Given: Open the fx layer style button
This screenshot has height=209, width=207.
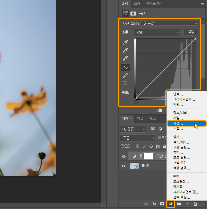Looking at the screenshot, I should pyautogui.click(x=154, y=204).
